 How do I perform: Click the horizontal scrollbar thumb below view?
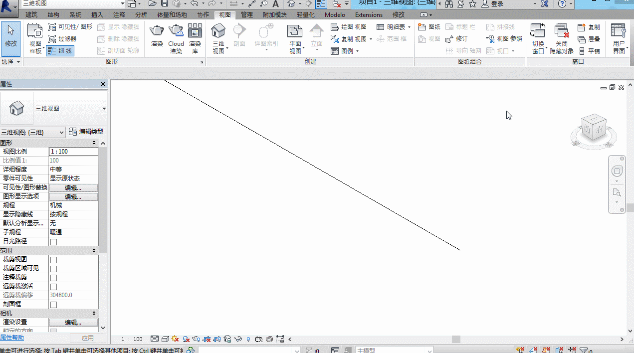(x=456, y=339)
